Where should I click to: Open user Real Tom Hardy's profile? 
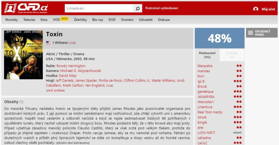[x=210, y=112]
